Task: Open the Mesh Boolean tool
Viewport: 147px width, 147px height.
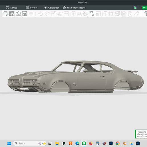Action: (73, 14)
